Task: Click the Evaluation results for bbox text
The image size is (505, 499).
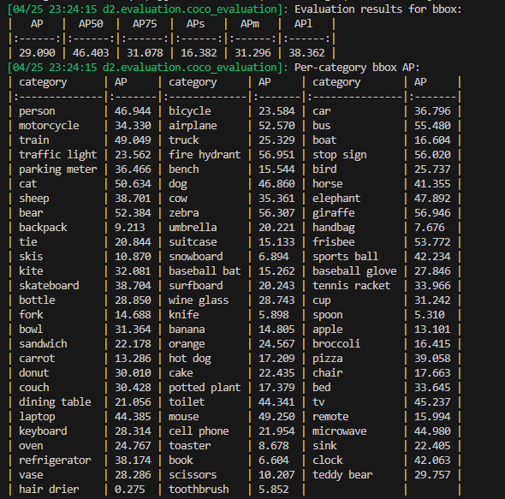Action: coord(378,9)
